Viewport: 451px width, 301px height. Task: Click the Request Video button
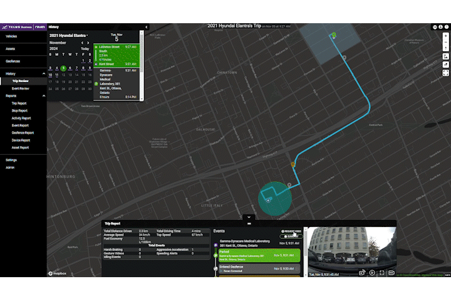click(291, 231)
